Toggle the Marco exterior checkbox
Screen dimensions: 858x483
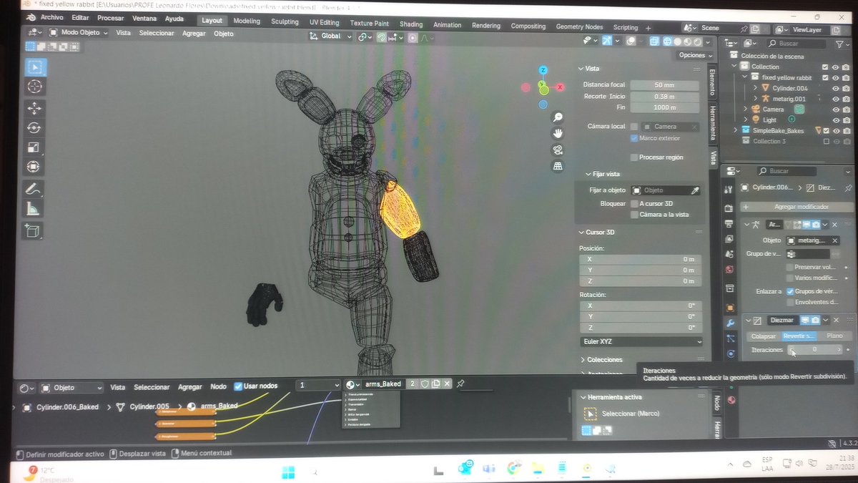point(634,138)
